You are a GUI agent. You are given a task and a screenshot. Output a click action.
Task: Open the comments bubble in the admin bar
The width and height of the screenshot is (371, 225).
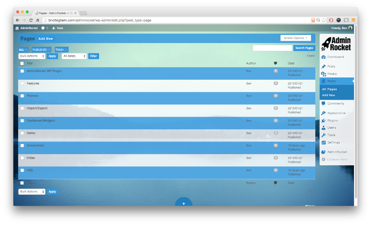click(43, 28)
